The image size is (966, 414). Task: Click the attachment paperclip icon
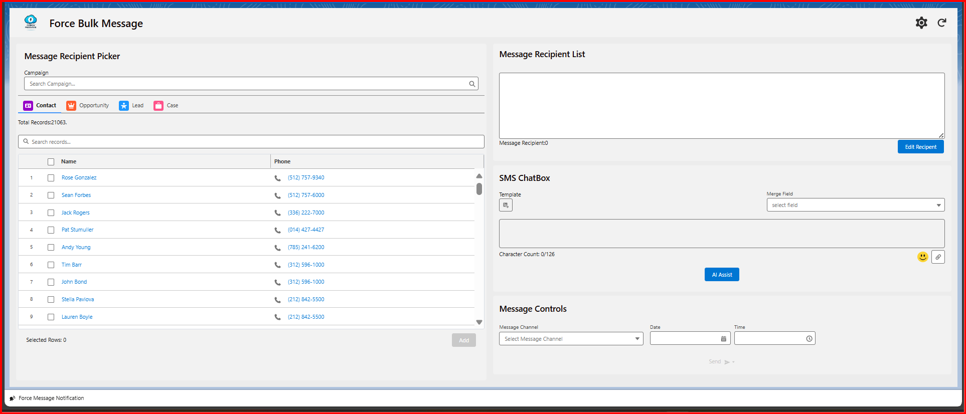938,257
